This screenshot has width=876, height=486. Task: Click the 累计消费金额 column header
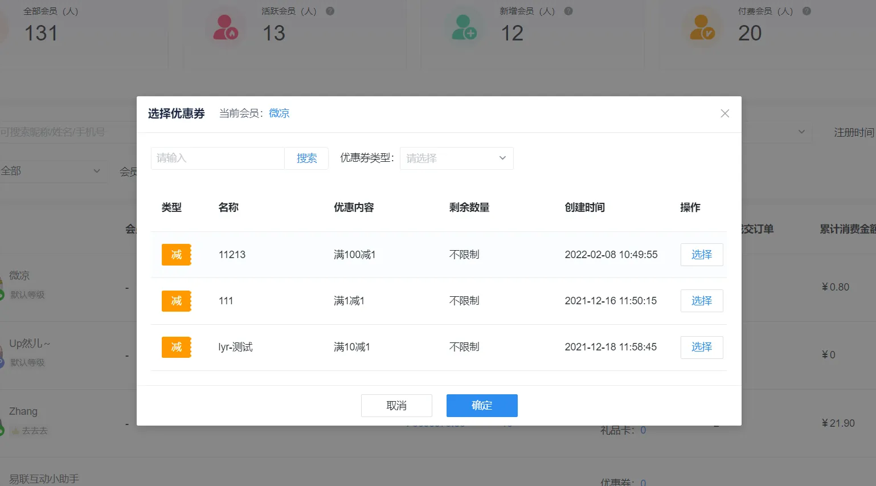[848, 229]
